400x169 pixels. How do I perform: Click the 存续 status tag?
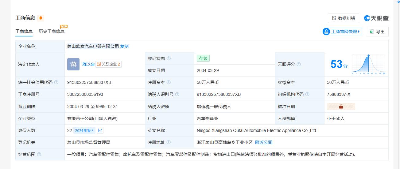click(x=203, y=58)
